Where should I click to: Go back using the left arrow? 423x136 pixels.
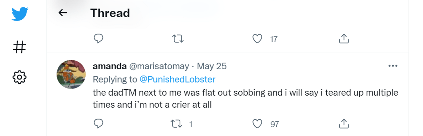[63, 13]
